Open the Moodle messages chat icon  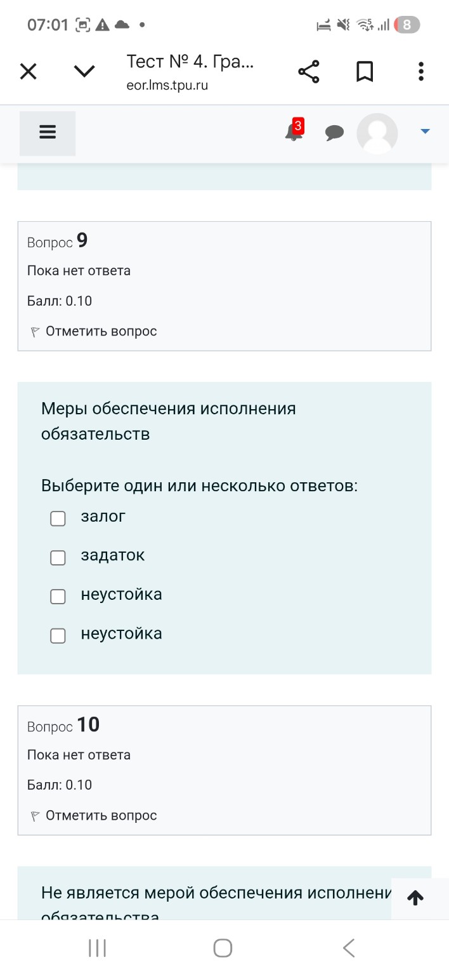(335, 133)
